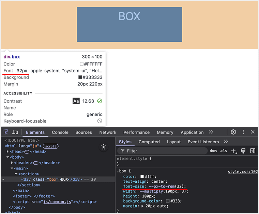Switch to the Console tab
The image size is (259, 214).
pyautogui.click(x=60, y=132)
